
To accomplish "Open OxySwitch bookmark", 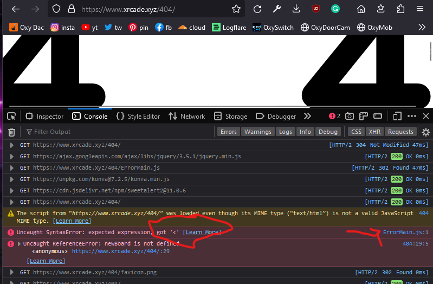I will click(273, 27).
